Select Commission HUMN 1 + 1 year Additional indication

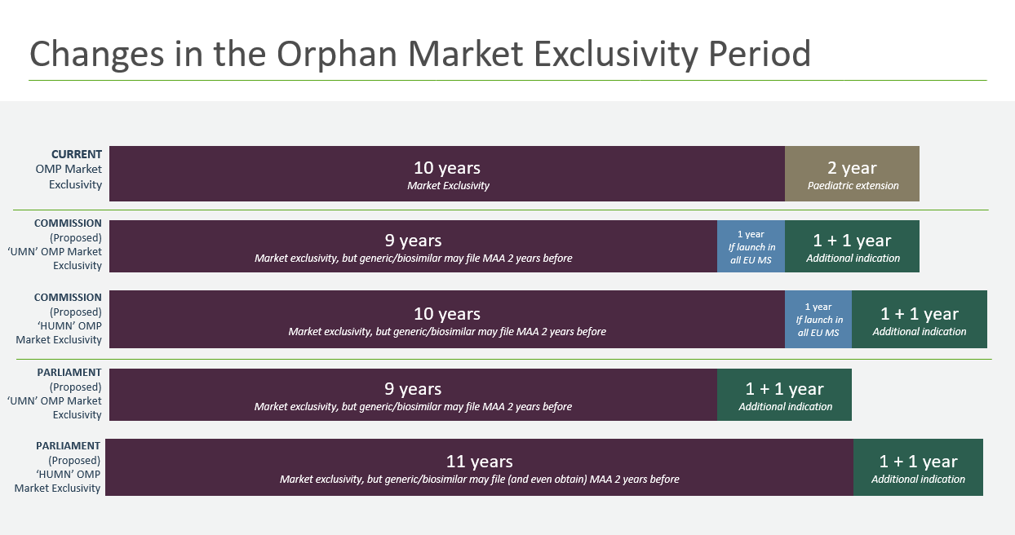919,320
